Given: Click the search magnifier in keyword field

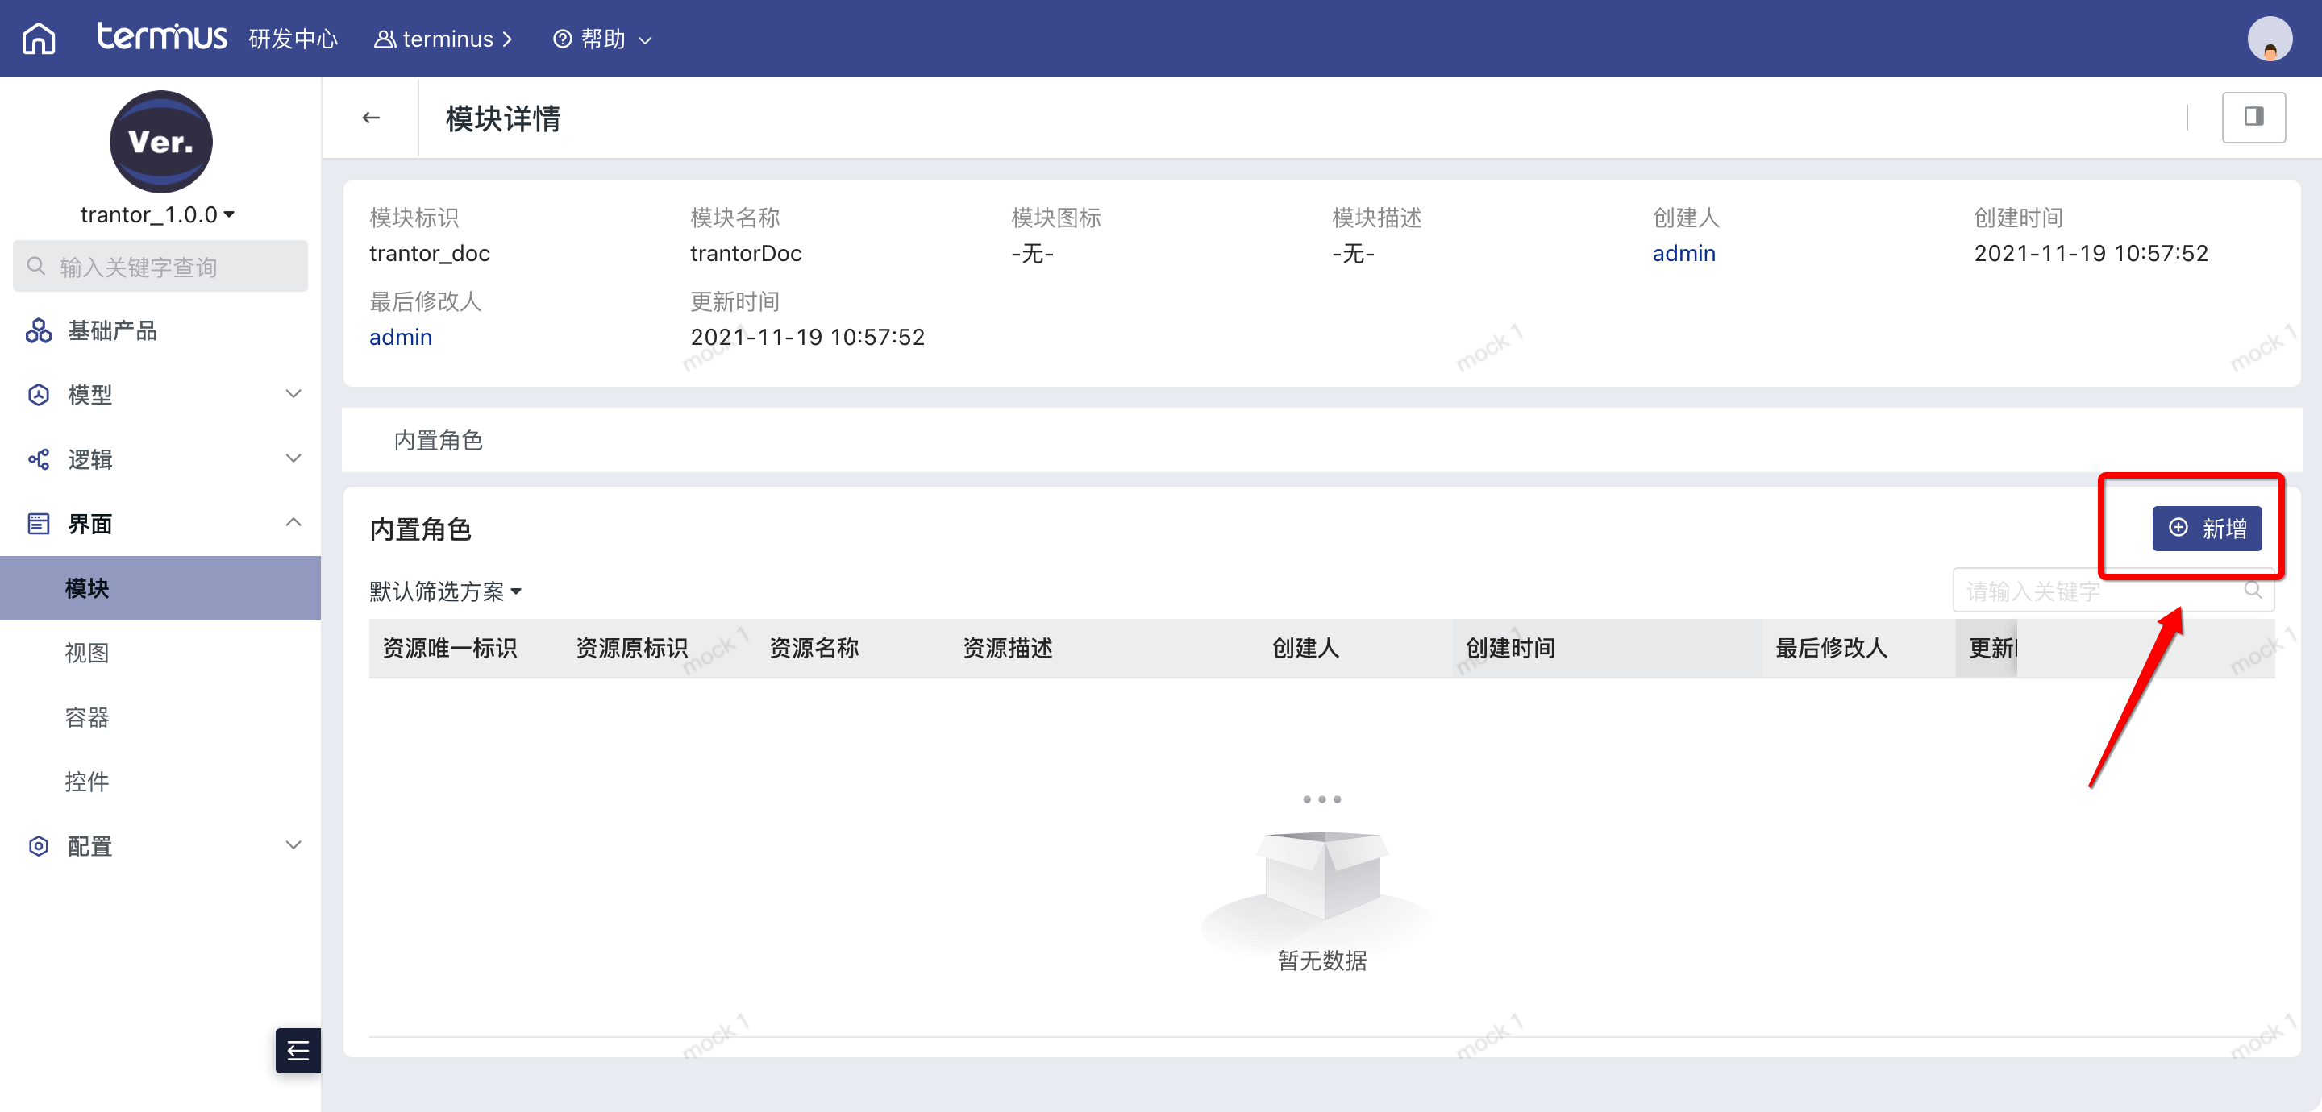Looking at the screenshot, I should click(x=2253, y=590).
